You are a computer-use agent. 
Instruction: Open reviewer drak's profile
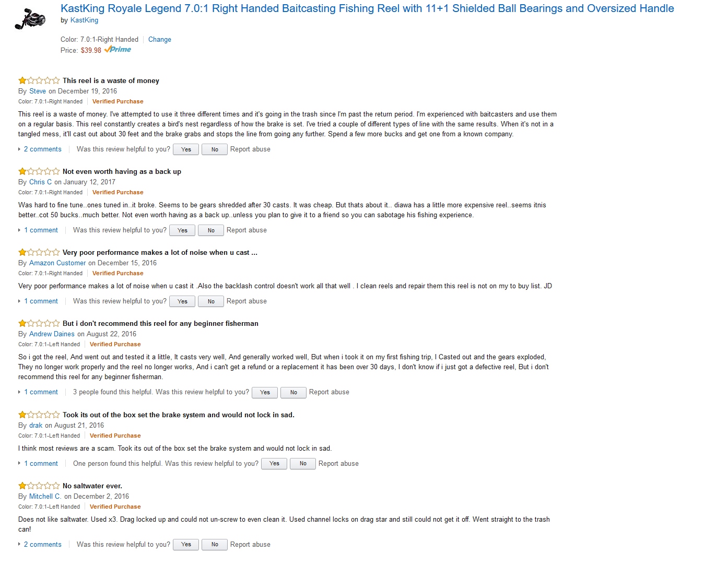pos(36,426)
